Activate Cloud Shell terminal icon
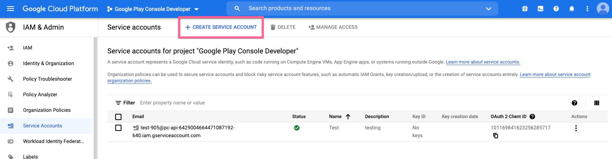Image resolution: width=612 pixels, height=159 pixels. (x=540, y=9)
